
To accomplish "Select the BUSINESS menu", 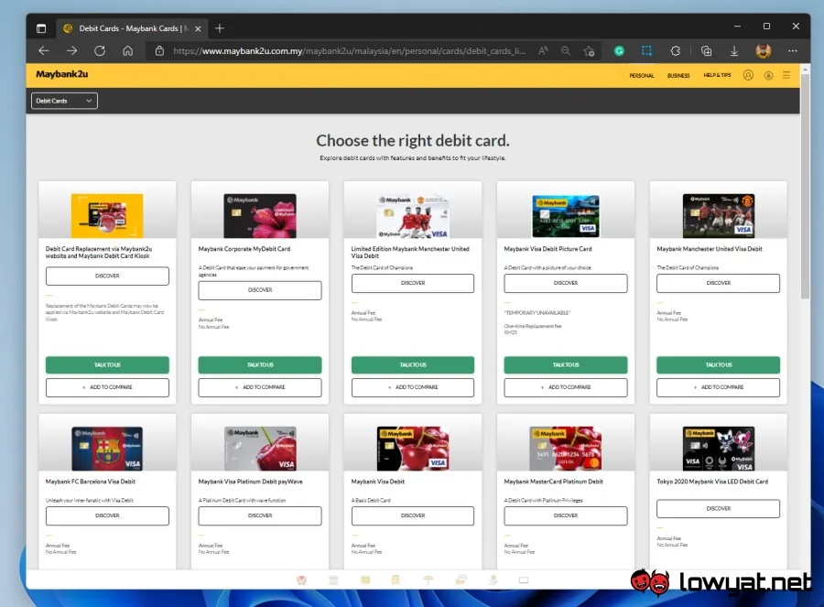I will click(678, 76).
